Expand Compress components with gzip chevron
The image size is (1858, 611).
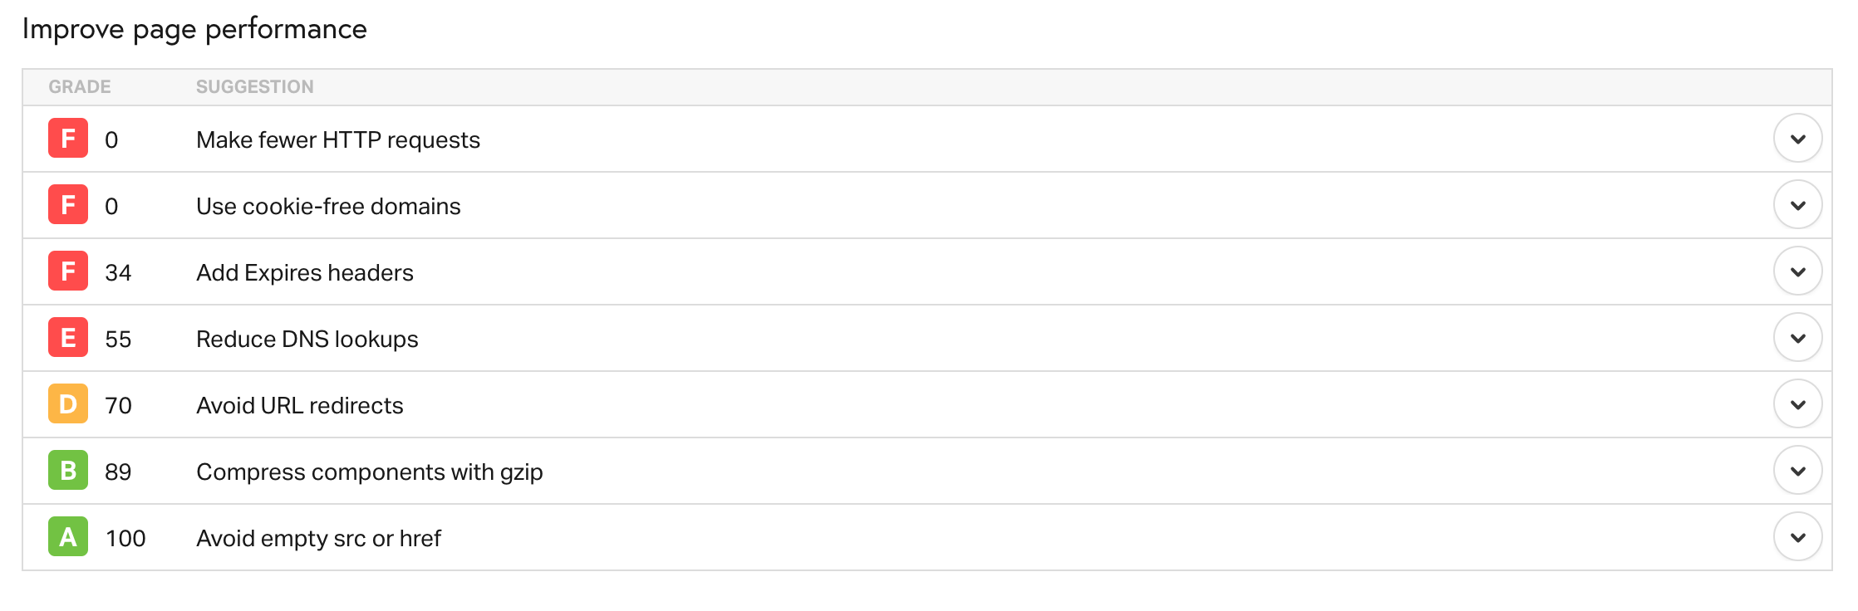pos(1797,471)
